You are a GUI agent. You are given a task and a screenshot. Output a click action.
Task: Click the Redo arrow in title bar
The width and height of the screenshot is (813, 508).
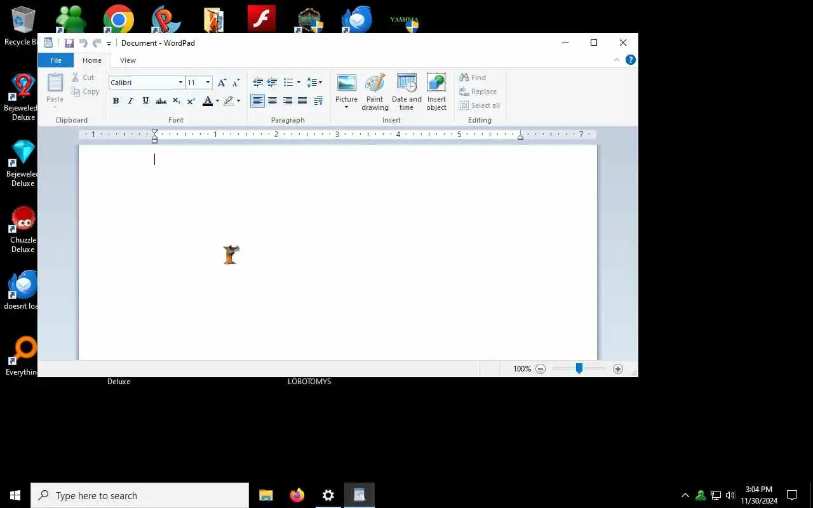coord(97,43)
